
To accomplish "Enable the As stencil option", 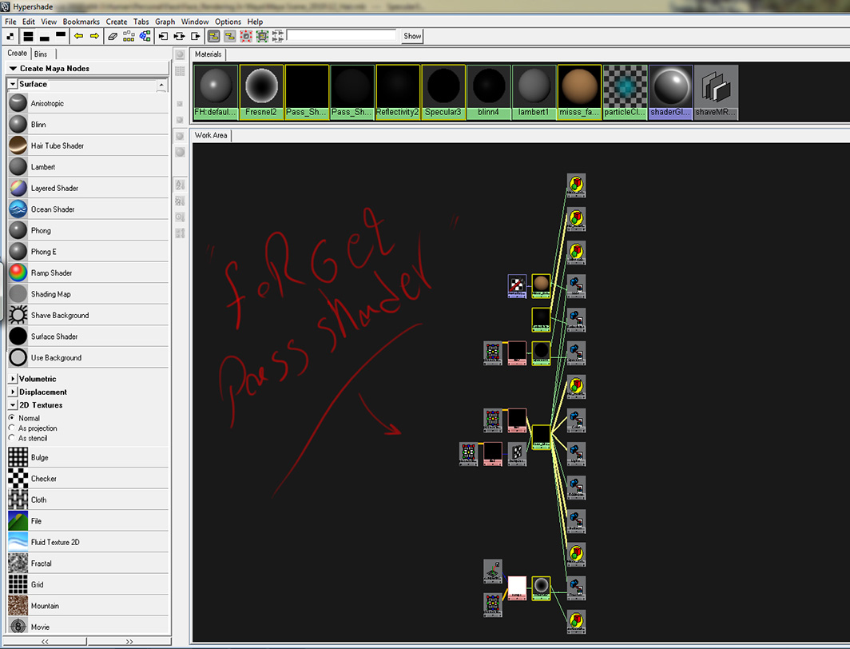I will pos(12,438).
